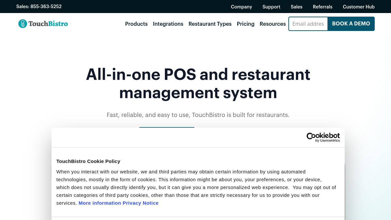391x220 pixels.
Task: Open the Resources navigation menu
Action: 273,24
